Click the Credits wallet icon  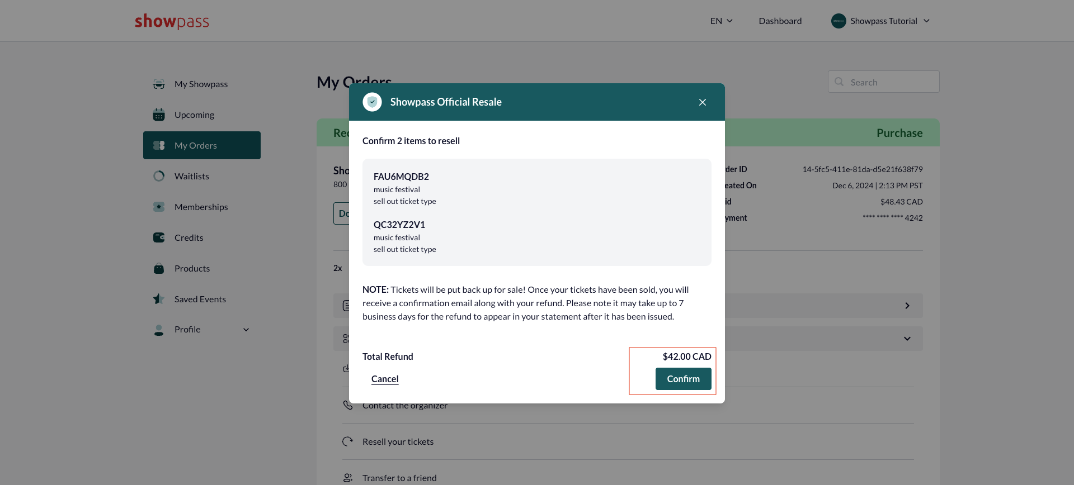point(159,237)
